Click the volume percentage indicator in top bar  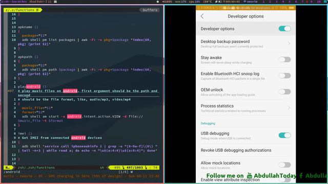click(167, 2)
